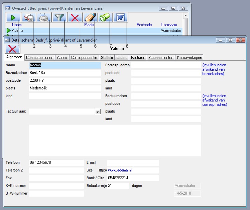Viewport: 250px width, 210px height.
Task: Click the Bank / Giro field
Action: pos(133,178)
